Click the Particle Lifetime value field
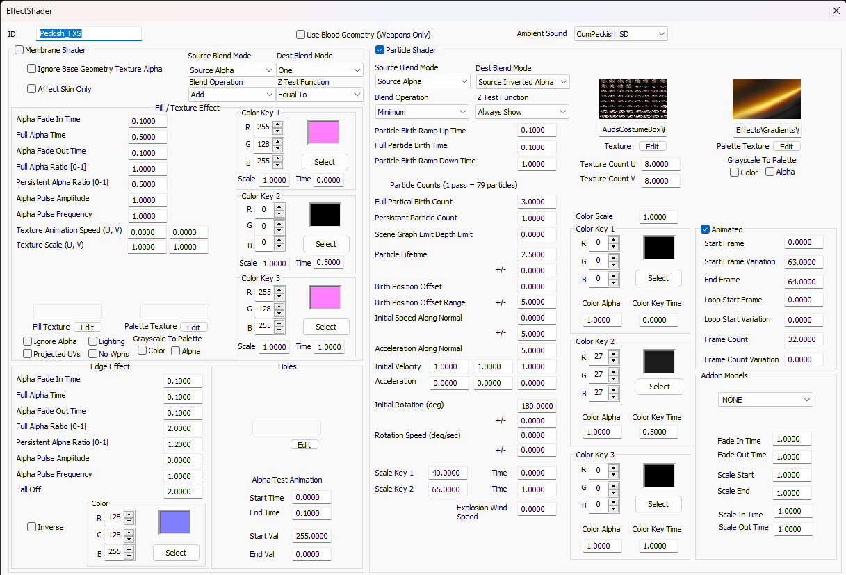846x575 pixels. click(x=537, y=254)
